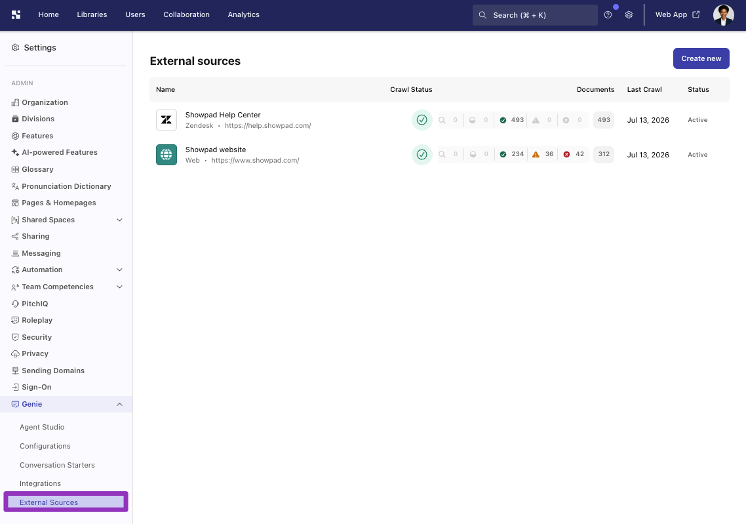Go to the Libraries menu
Screen dimensions: 746x524
pos(92,14)
